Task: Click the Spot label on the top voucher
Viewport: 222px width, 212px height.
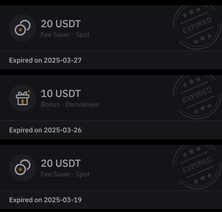Action: [x=83, y=35]
